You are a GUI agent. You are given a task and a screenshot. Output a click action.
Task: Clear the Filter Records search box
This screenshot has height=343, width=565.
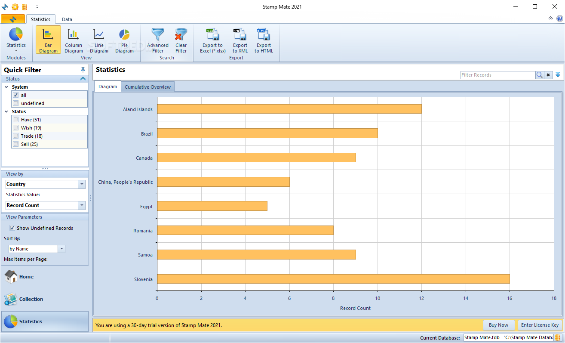click(x=548, y=75)
